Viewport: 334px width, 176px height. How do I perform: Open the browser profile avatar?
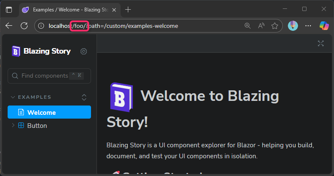[293, 26]
